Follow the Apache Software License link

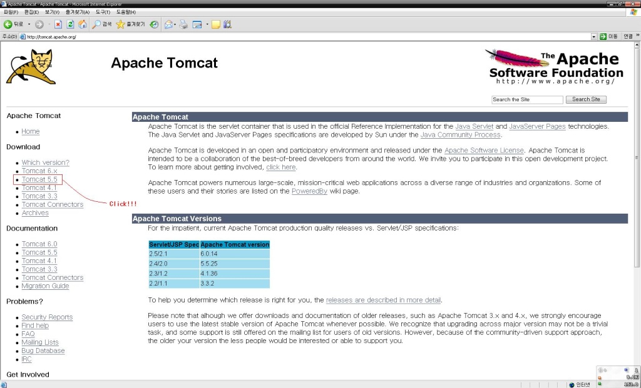tap(484, 151)
